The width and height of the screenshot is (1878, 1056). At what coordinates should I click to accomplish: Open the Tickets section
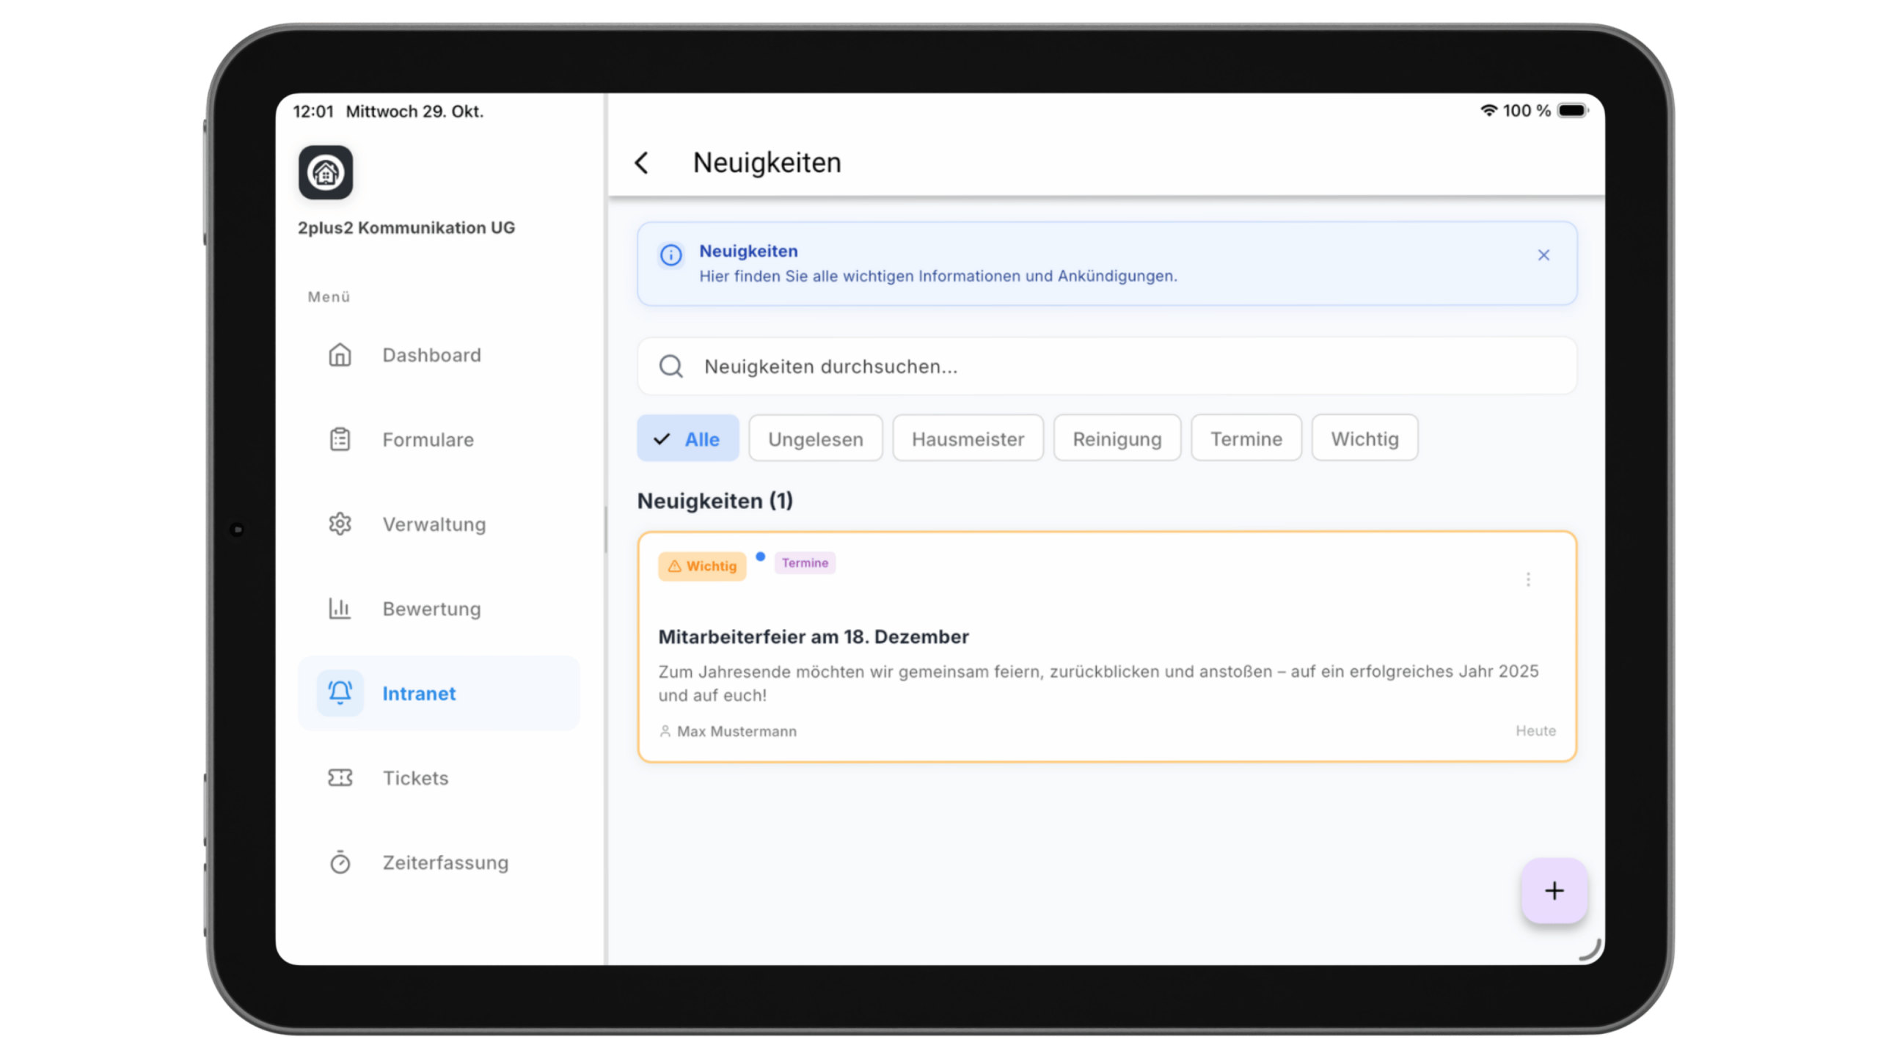[x=414, y=778]
